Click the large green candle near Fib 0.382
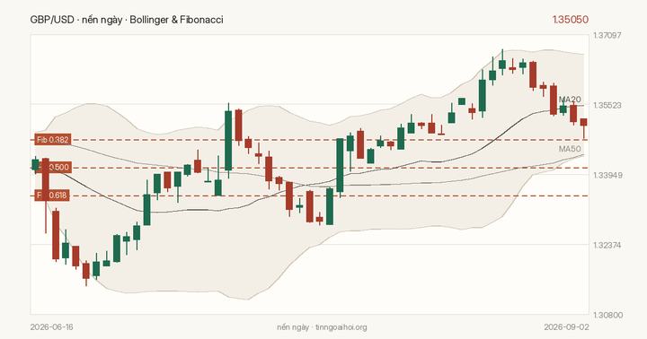 point(340,165)
